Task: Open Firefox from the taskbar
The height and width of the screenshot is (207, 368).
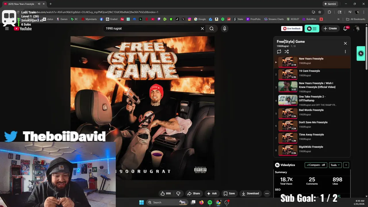Action: pyautogui.click(x=202, y=202)
